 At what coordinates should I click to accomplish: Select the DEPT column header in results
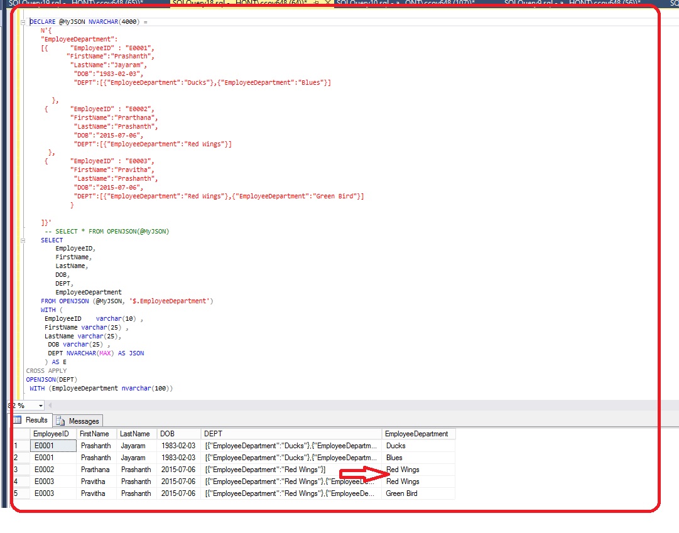pyautogui.click(x=291, y=434)
